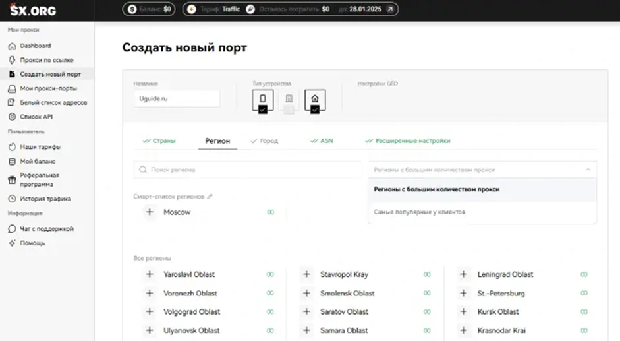Switch to the Страны tab
The height and width of the screenshot is (341, 620).
tap(159, 141)
